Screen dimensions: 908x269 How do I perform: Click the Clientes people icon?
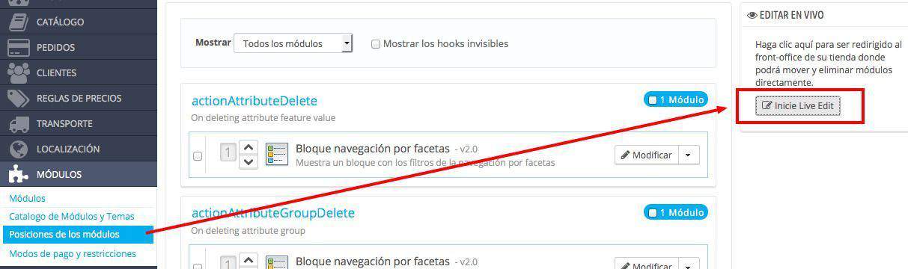pyautogui.click(x=18, y=72)
